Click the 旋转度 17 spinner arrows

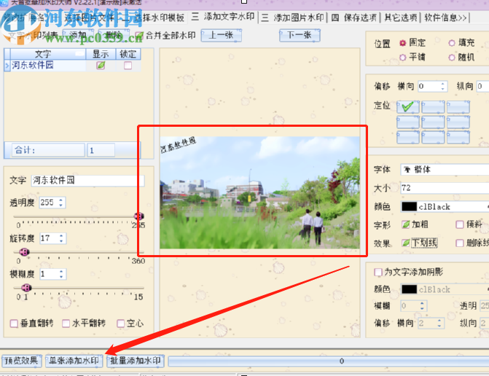tap(61, 238)
